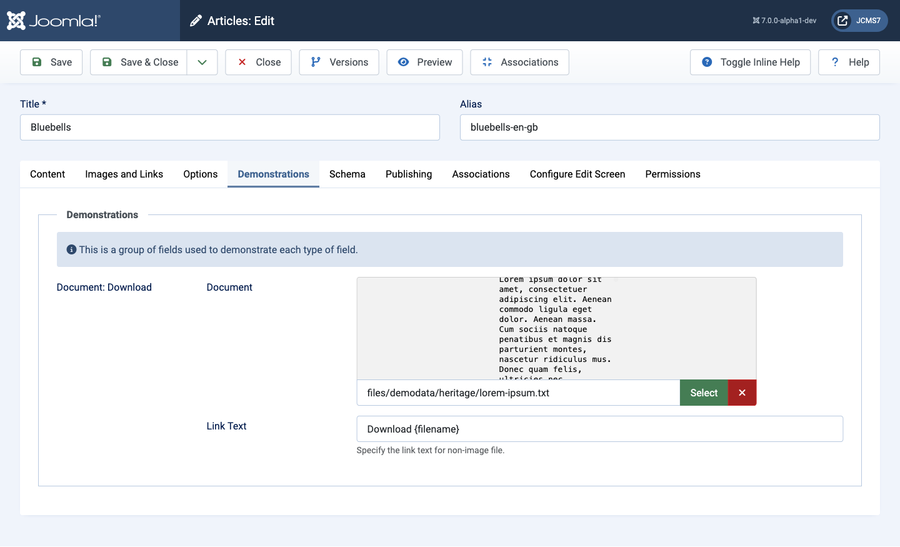The height and width of the screenshot is (547, 900).
Task: Clear document with red X button
Action: [742, 393]
